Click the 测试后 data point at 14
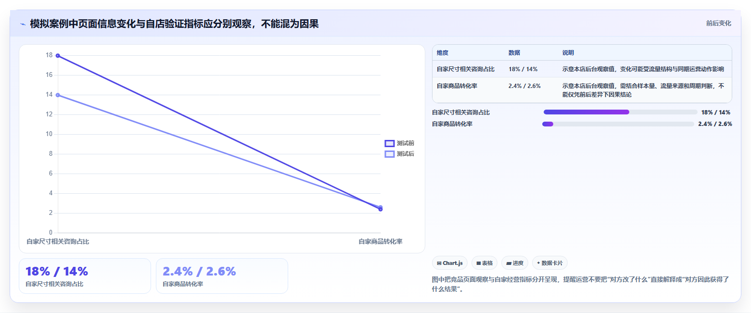The width and height of the screenshot is (751, 313). click(58, 95)
